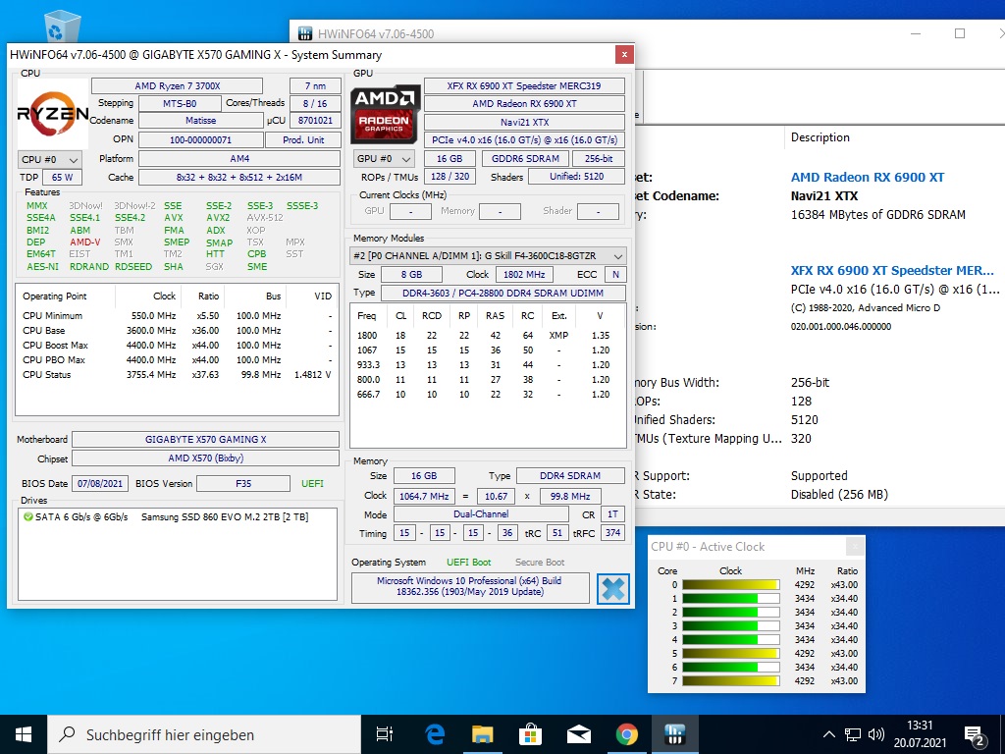Click the 1064.7 MHz memory clock field
The height and width of the screenshot is (754, 1005).
point(424,496)
